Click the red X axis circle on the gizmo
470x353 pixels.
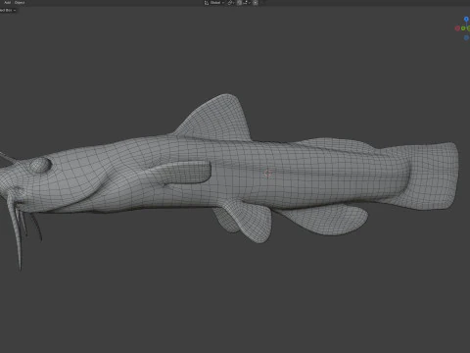click(457, 28)
